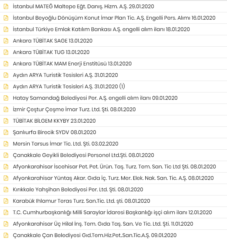Click PDF icon for Türkiye Emlak Katılım Bankası
The height and width of the screenshot is (240, 227).
point(6,29)
